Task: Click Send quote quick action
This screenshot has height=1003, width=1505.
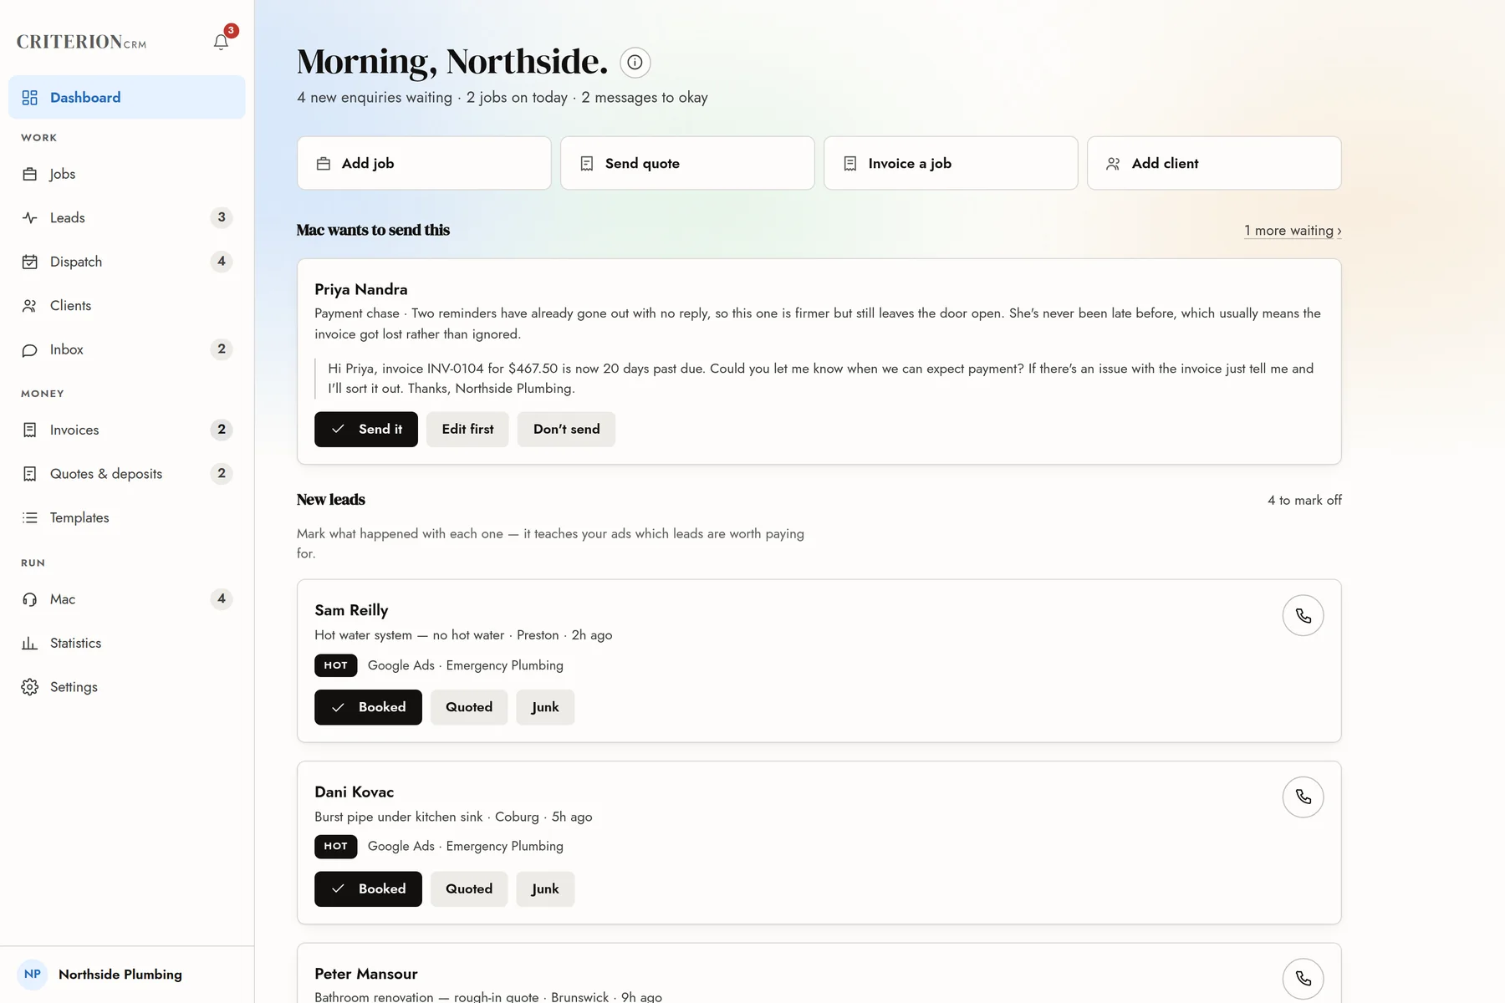Action: (x=687, y=163)
